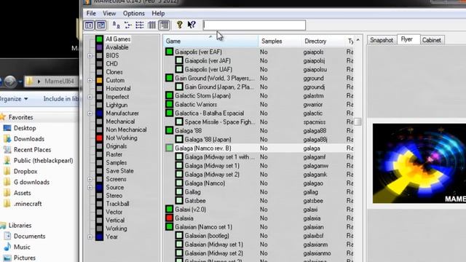Click the green All Games folder icon
The height and width of the screenshot is (262, 466).
pos(99,39)
